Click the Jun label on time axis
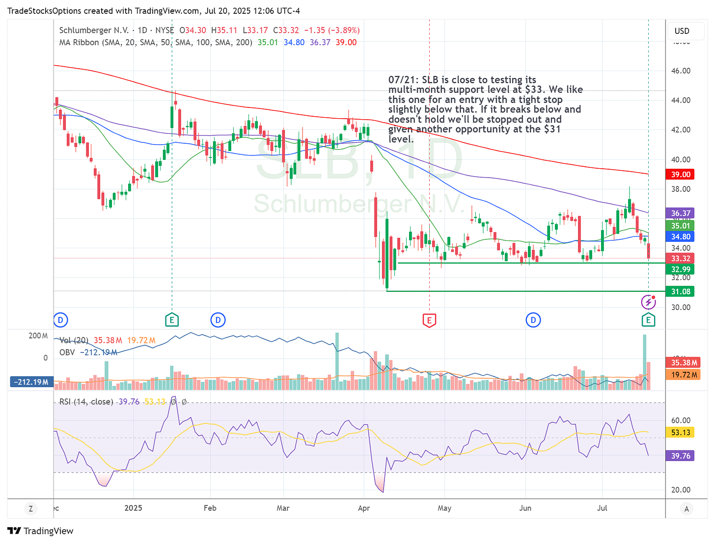This screenshot has width=715, height=543. point(525,508)
